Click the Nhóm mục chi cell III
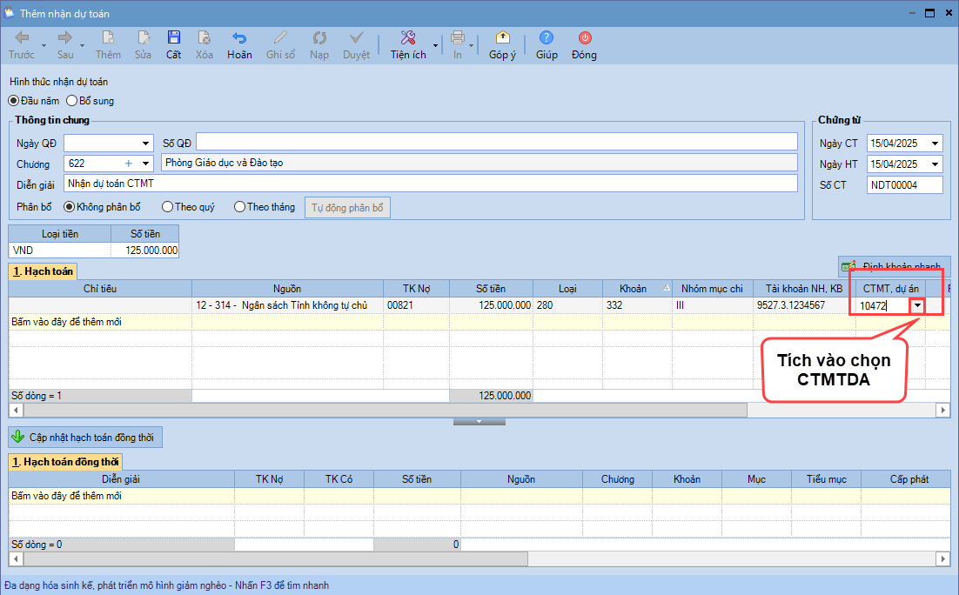 coord(713,305)
